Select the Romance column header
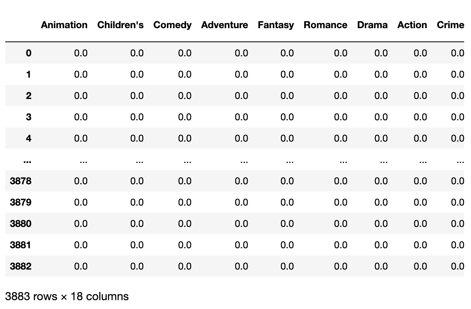The width and height of the screenshot is (471, 309). click(x=326, y=25)
